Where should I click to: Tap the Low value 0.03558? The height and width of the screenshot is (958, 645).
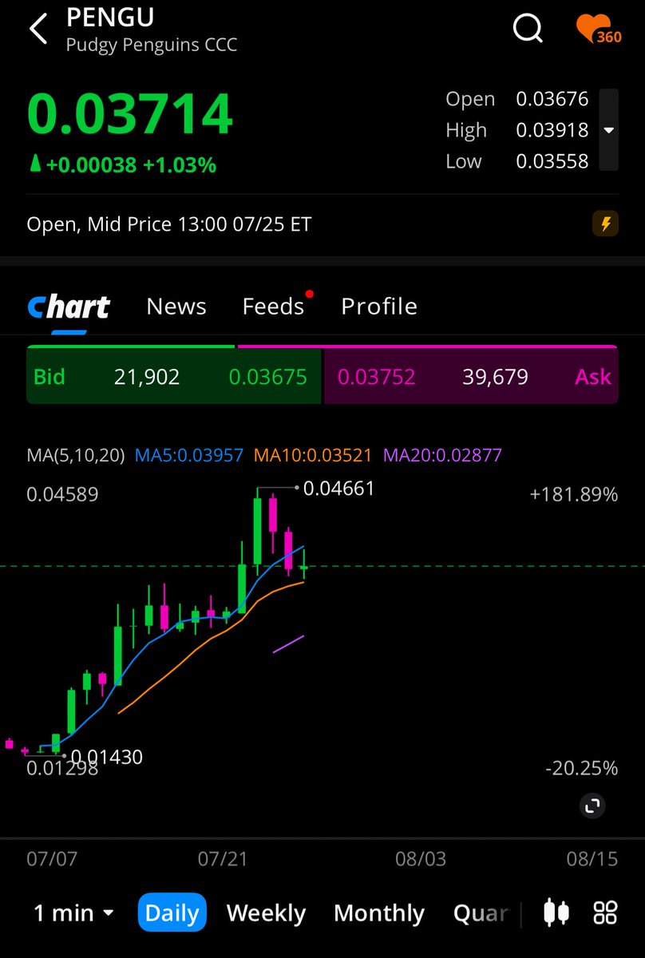click(x=552, y=161)
